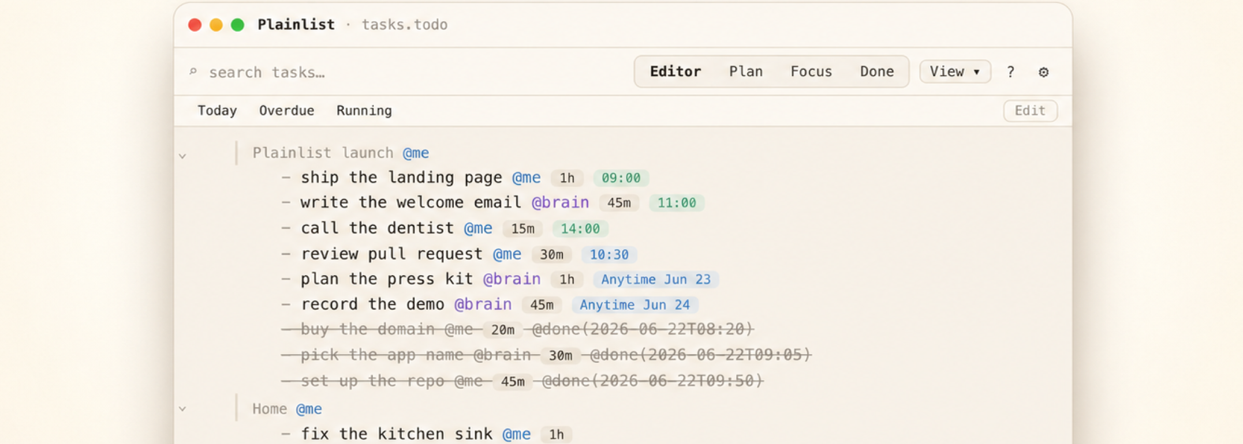The height and width of the screenshot is (444, 1243).
Task: Click the completed 'pick the app name' task
Action: [x=382, y=355]
